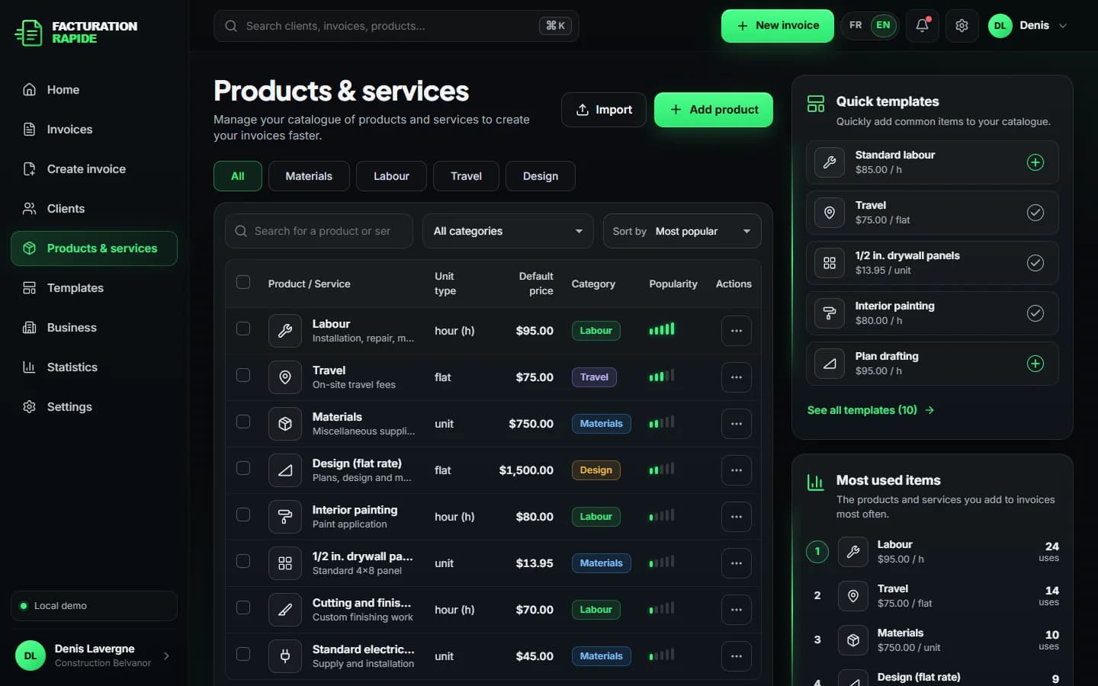This screenshot has width=1098, height=686.
Task: Click the plug icon for Standard electric
Action: coord(284,656)
